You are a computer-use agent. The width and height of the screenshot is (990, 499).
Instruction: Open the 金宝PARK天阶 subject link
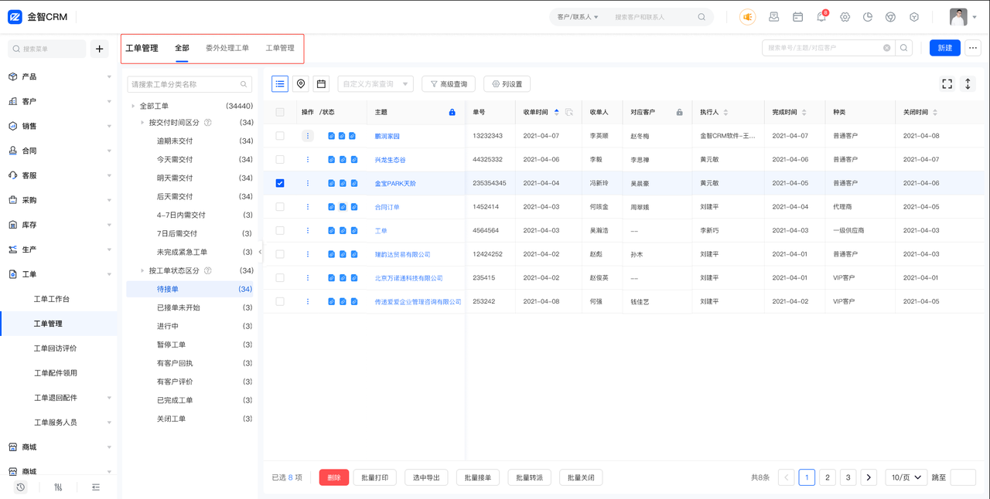(395, 183)
